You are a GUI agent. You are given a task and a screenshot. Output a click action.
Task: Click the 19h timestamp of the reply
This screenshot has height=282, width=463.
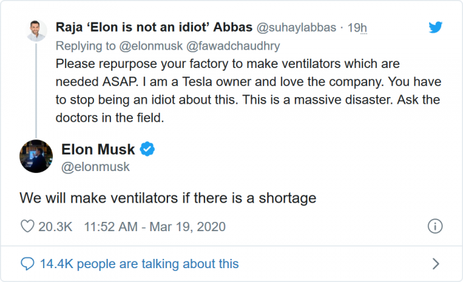pos(357,28)
